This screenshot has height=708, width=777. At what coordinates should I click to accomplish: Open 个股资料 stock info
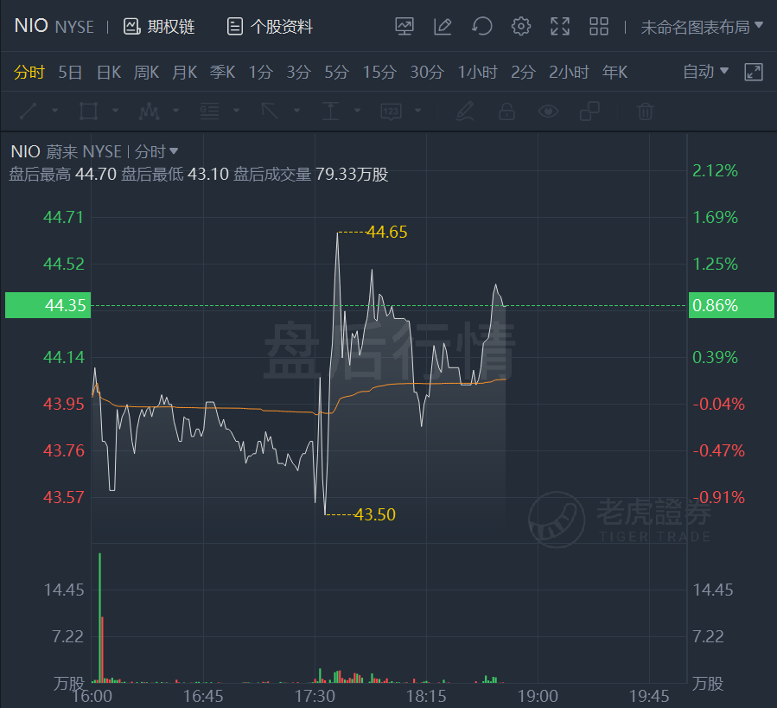click(270, 26)
